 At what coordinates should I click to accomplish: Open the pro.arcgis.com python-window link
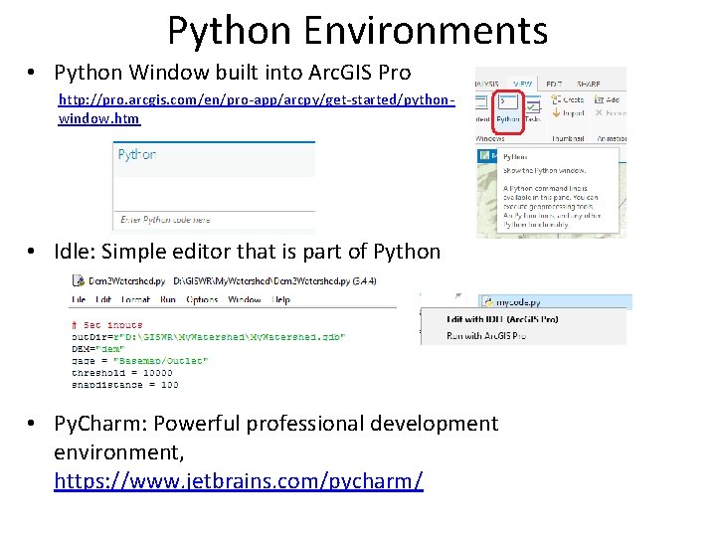coord(257,109)
